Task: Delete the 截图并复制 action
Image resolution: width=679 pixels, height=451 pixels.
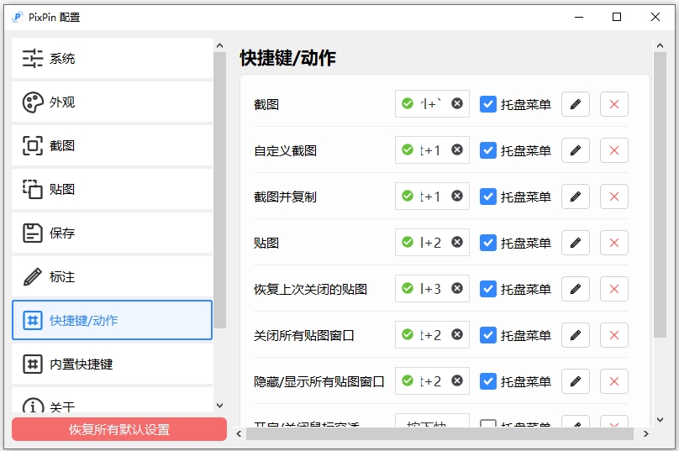Action: [x=614, y=197]
